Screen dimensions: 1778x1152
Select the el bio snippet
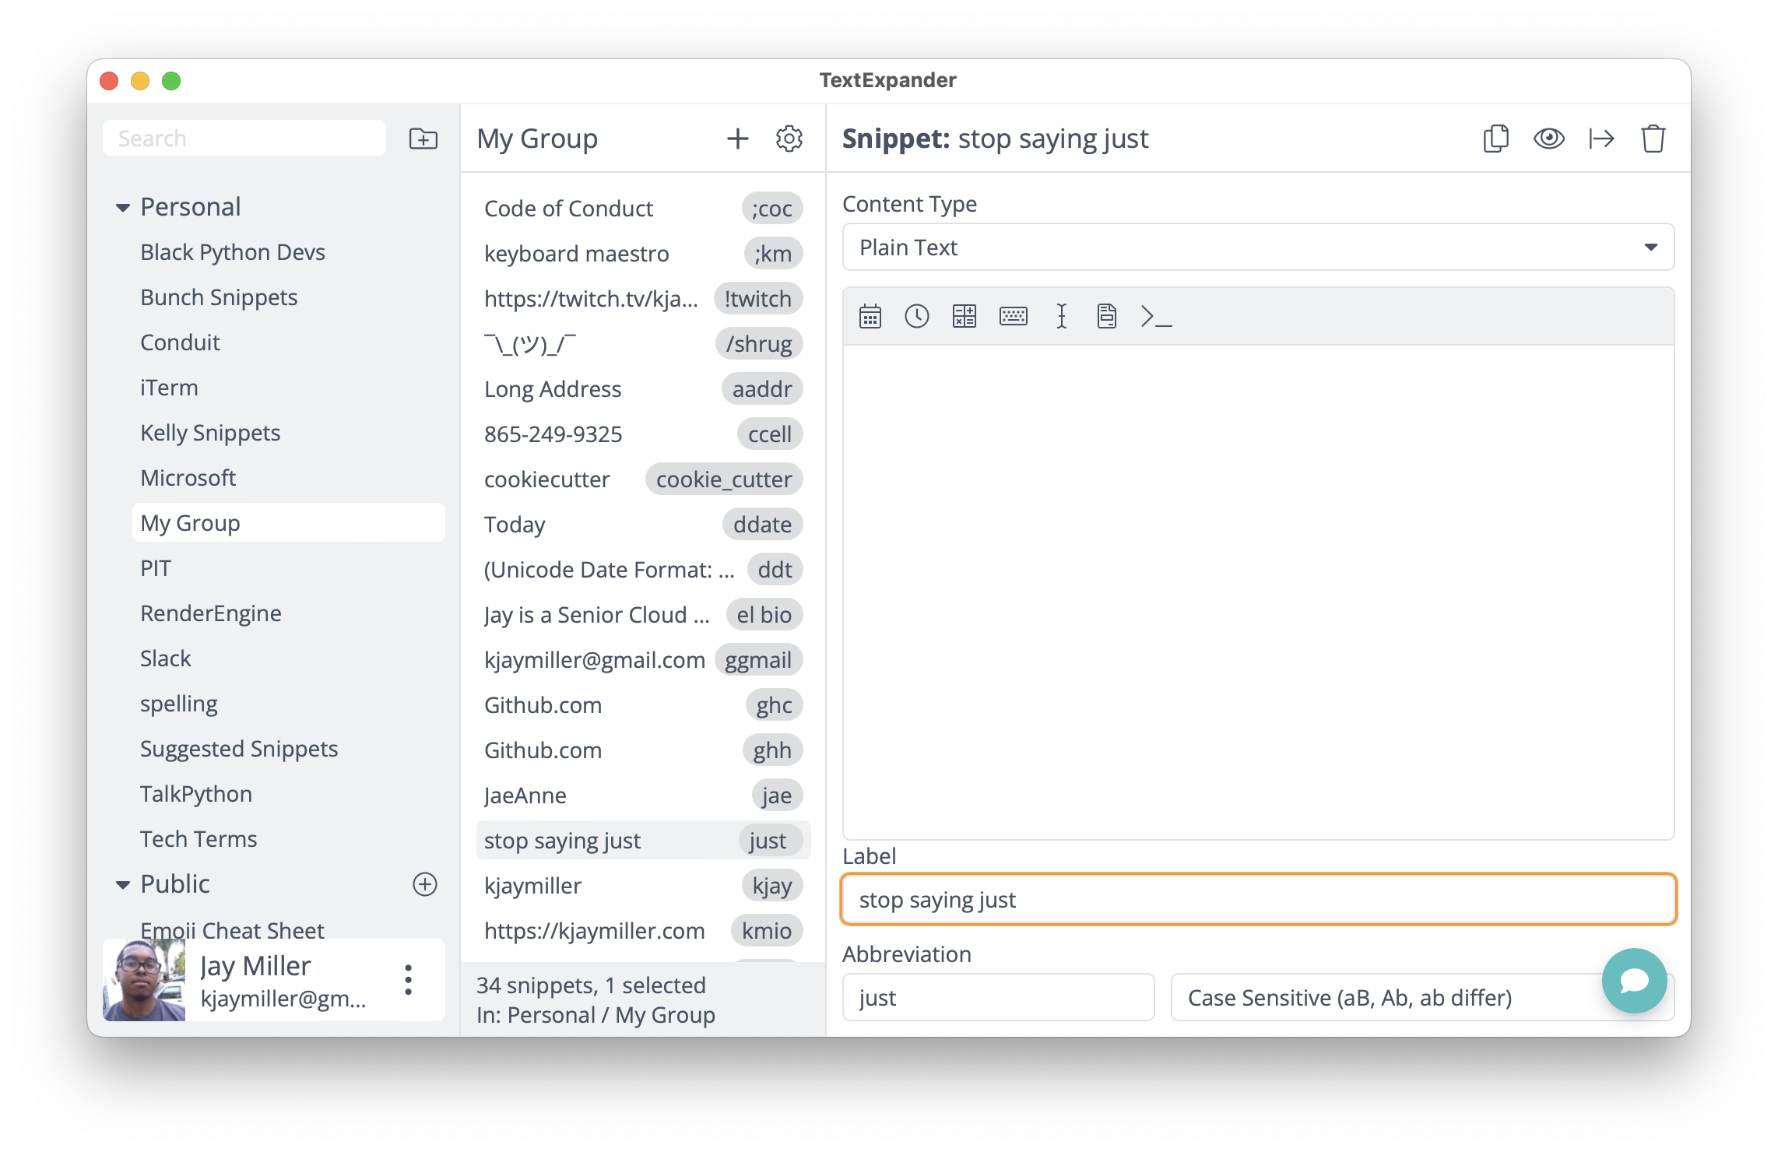(x=643, y=615)
